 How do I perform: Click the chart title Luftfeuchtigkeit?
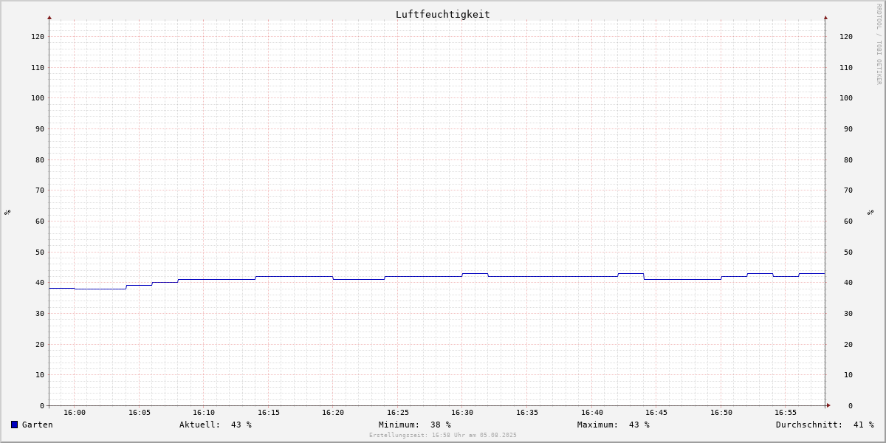click(x=443, y=14)
